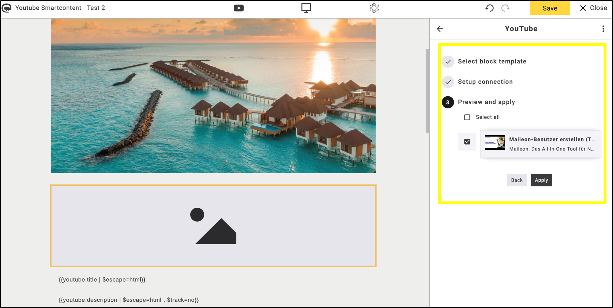Select the Maldives resort header image
Screen dimensions: 613x308
pos(213,96)
